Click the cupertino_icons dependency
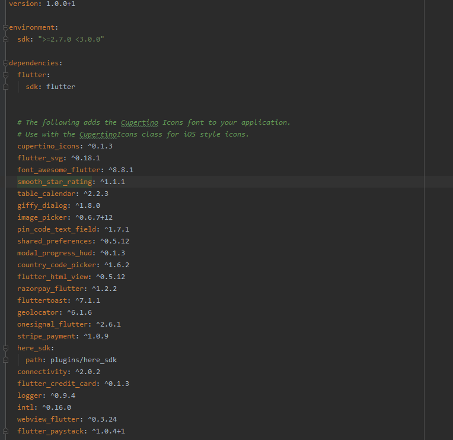The image size is (453, 440). click(x=65, y=146)
